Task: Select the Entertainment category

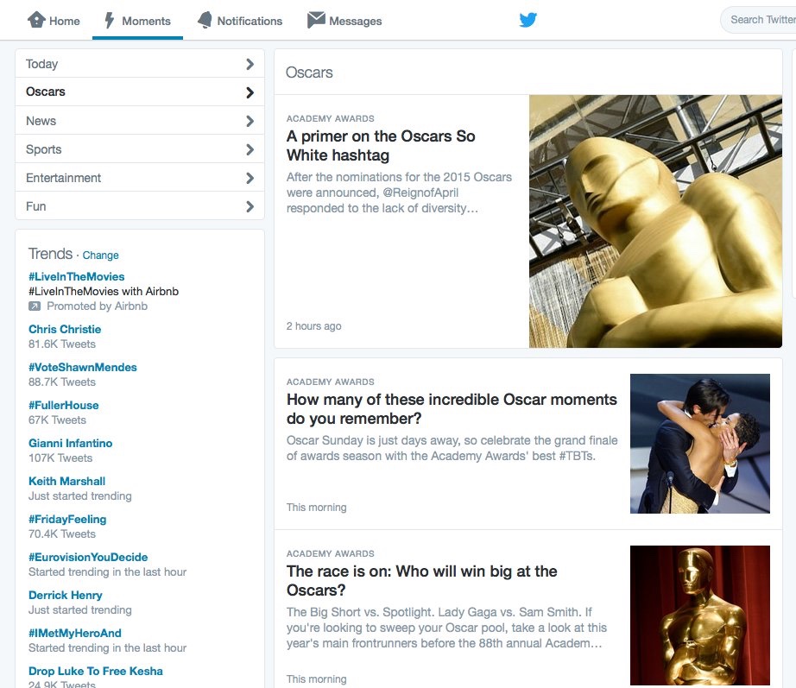Action: tap(140, 177)
